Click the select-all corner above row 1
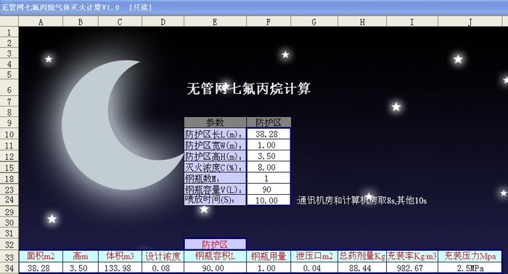This screenshot has height=274, width=508. (x=9, y=22)
